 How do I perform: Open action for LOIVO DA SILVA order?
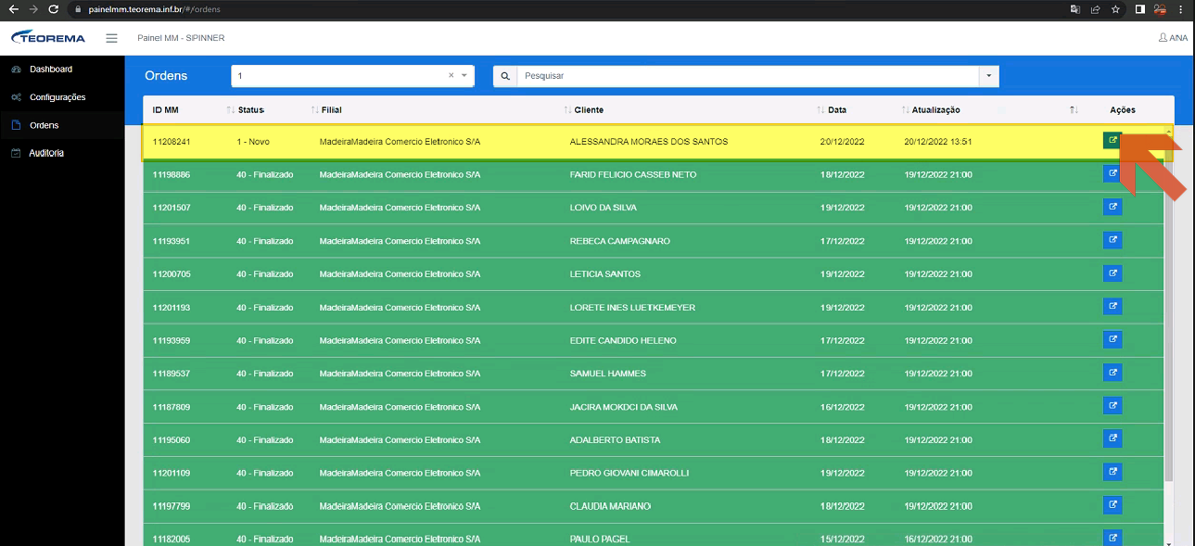(1112, 207)
